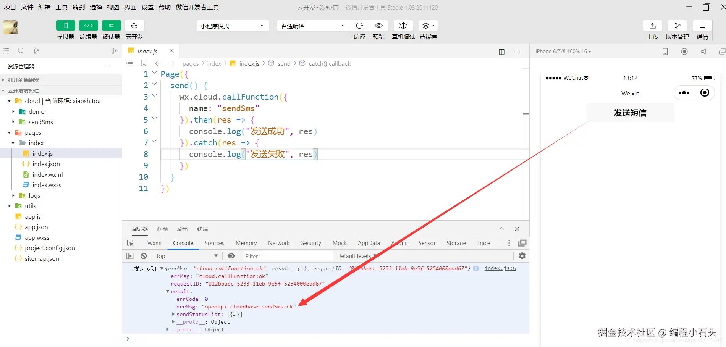
Task: Click the element inspector select icon
Action: 130,243
